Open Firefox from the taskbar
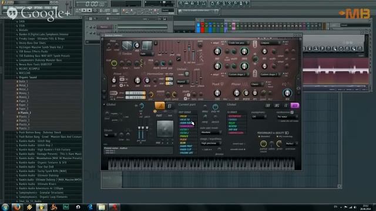The width and height of the screenshot is (376, 211). pyautogui.click(x=17, y=207)
